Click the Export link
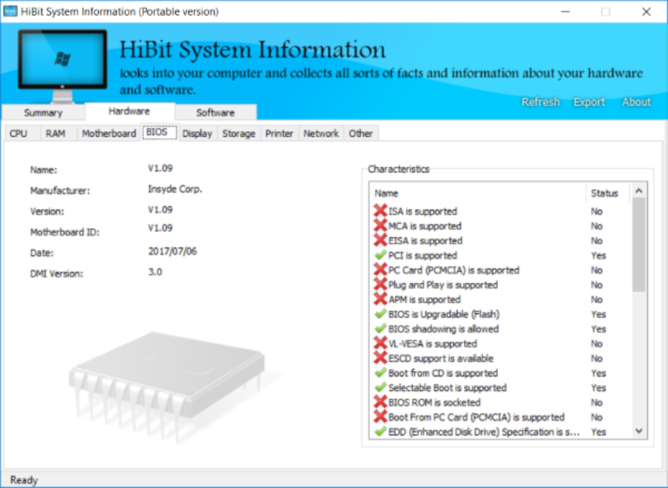This screenshot has width=668, height=488. (x=589, y=102)
